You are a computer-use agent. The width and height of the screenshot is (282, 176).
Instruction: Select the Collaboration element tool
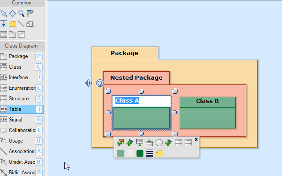(x=22, y=130)
